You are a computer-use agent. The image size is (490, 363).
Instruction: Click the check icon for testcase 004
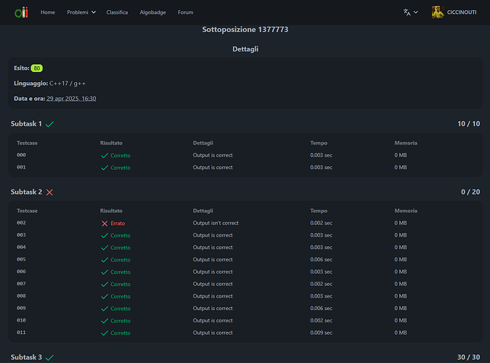(105, 248)
